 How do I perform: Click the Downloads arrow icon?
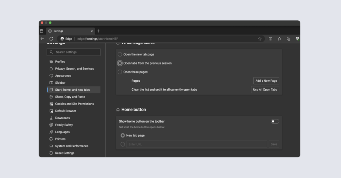pyautogui.click(x=51, y=118)
